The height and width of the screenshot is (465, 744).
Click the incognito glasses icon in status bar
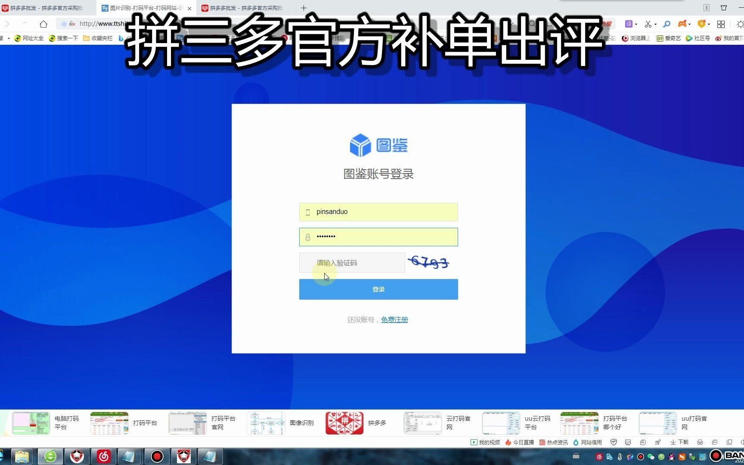pos(700,442)
